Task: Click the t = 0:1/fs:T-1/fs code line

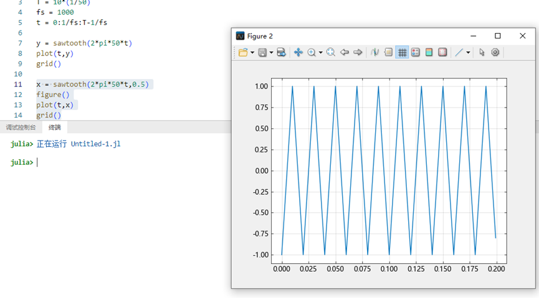Action: (x=72, y=22)
